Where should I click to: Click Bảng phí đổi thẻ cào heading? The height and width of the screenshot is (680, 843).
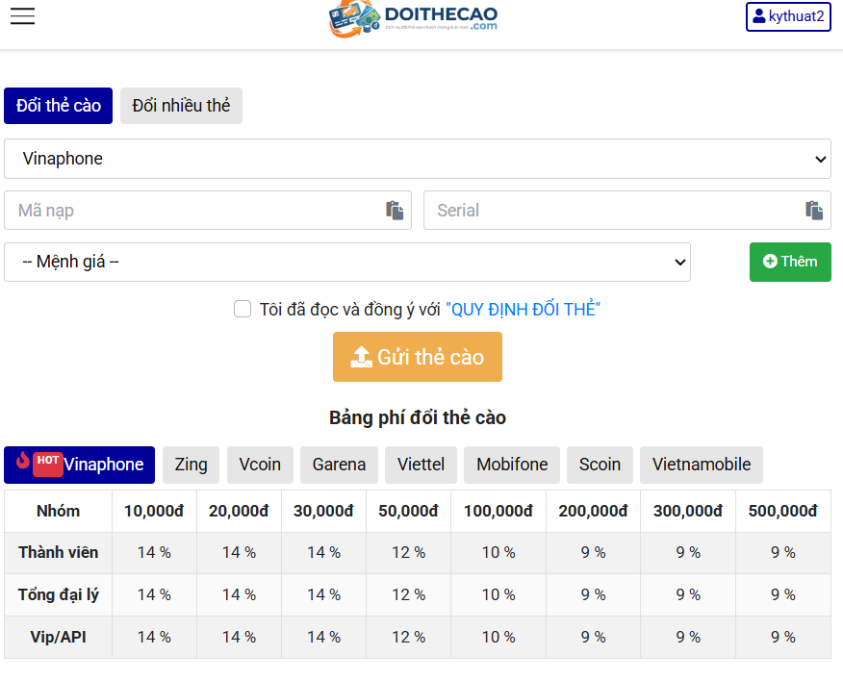[418, 417]
